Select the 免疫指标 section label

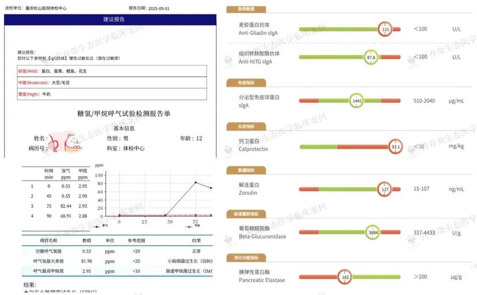[x=246, y=83]
